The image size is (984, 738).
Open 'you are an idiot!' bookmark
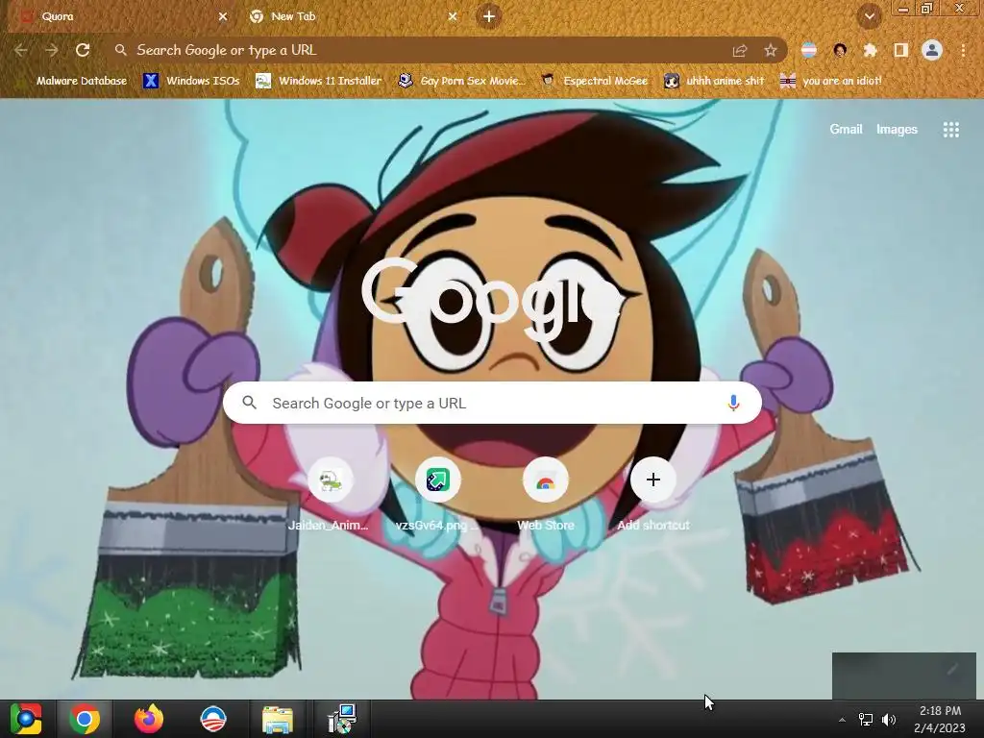pyautogui.click(x=831, y=81)
